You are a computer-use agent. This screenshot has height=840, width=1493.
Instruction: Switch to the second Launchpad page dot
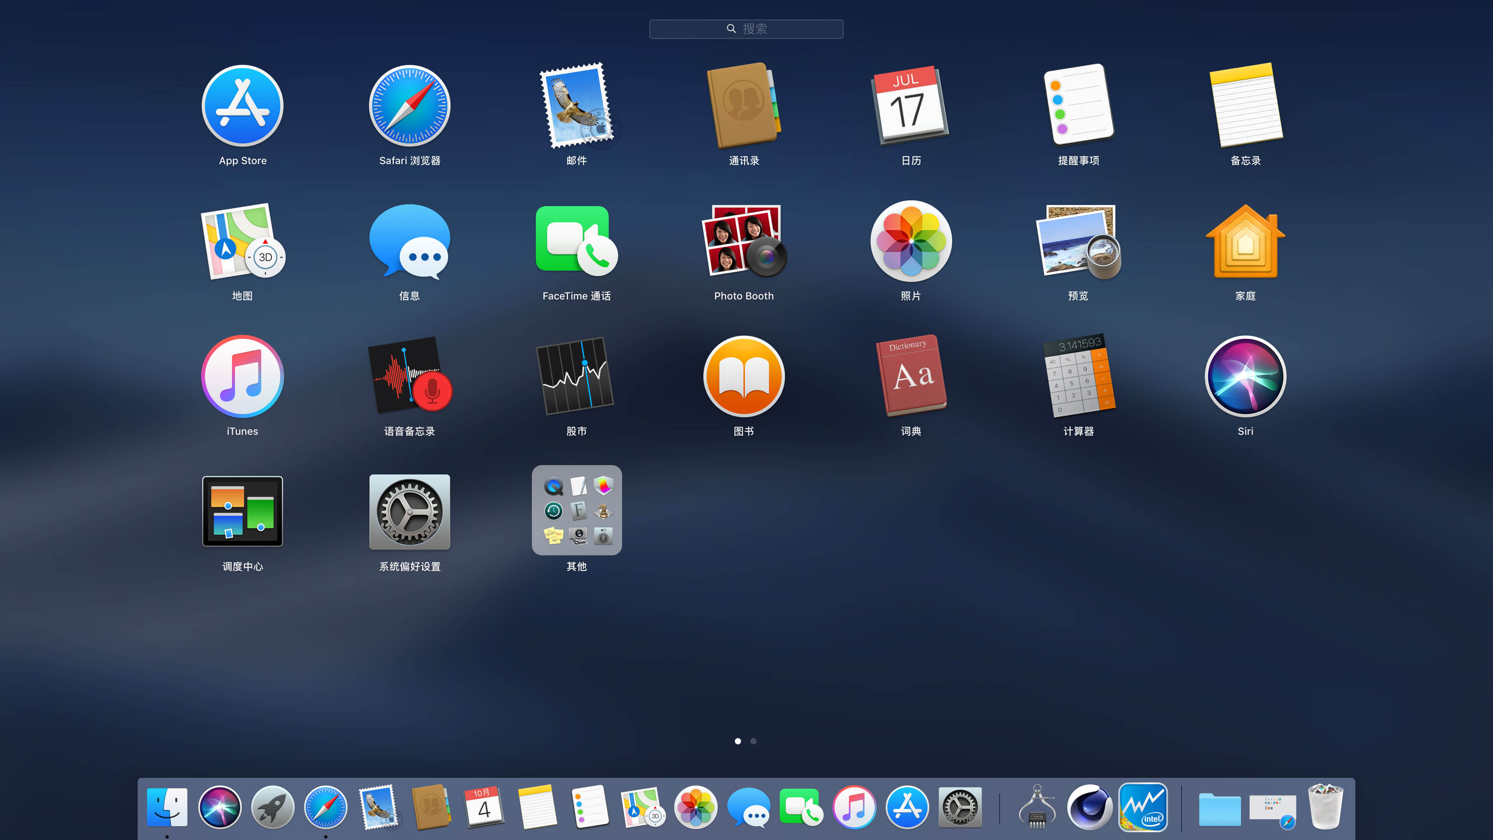pos(753,741)
